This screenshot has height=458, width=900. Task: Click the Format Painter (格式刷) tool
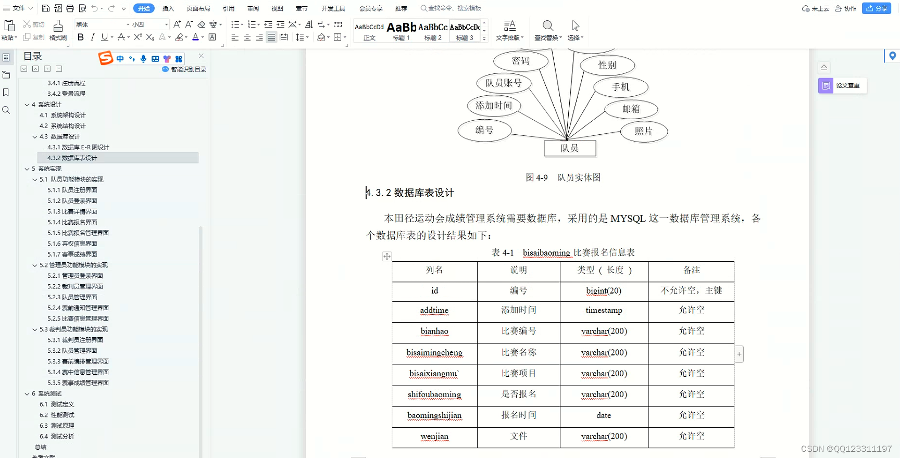point(58,30)
